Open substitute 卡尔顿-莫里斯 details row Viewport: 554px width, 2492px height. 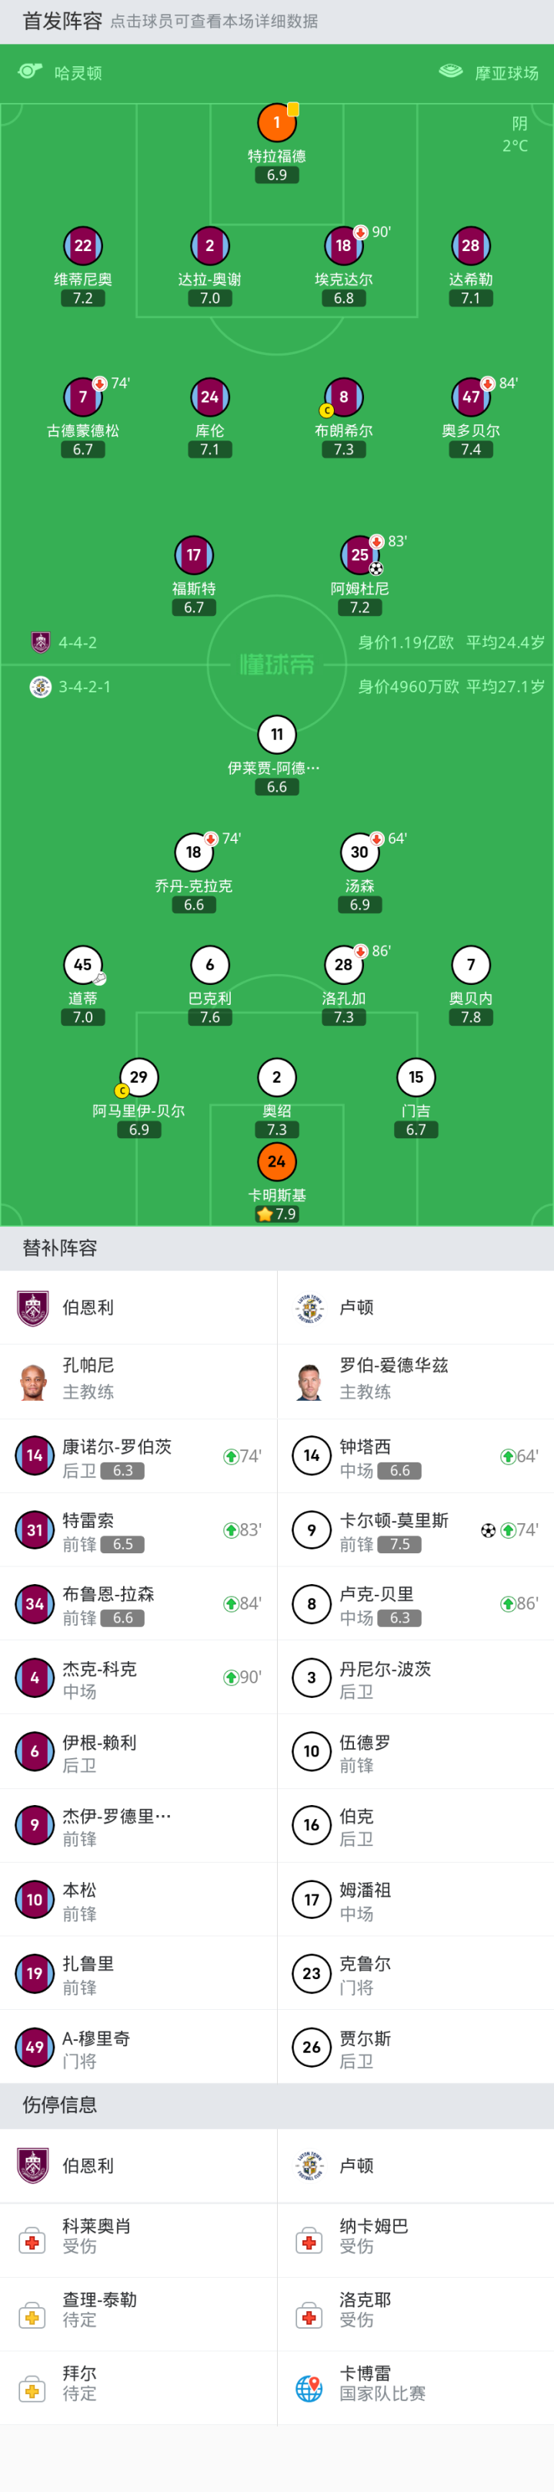click(x=415, y=1530)
